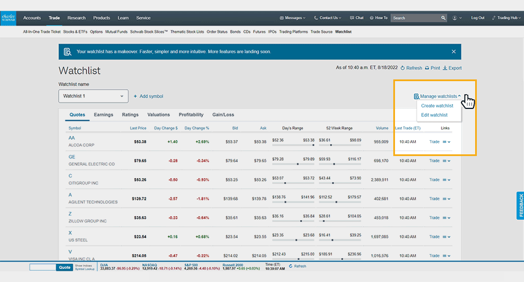Choose Create watchlist
Image resolution: width=524 pixels, height=282 pixels.
pos(437,106)
